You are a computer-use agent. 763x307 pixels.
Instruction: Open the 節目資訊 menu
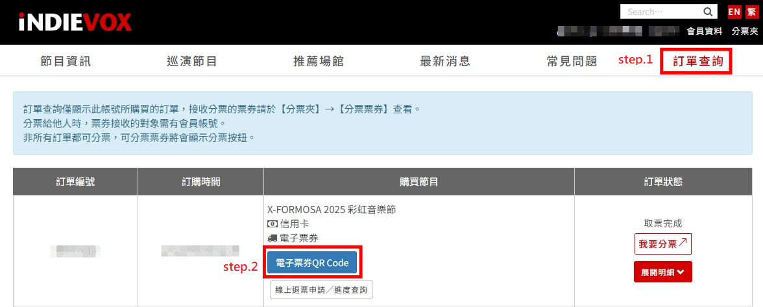point(66,61)
